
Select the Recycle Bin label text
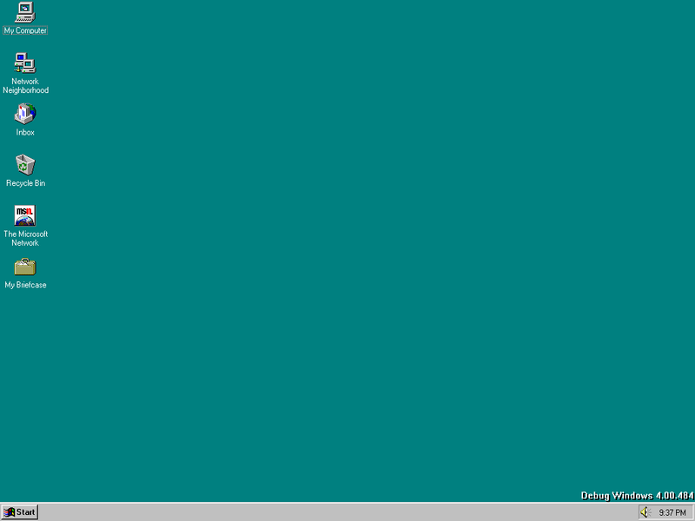pos(25,183)
